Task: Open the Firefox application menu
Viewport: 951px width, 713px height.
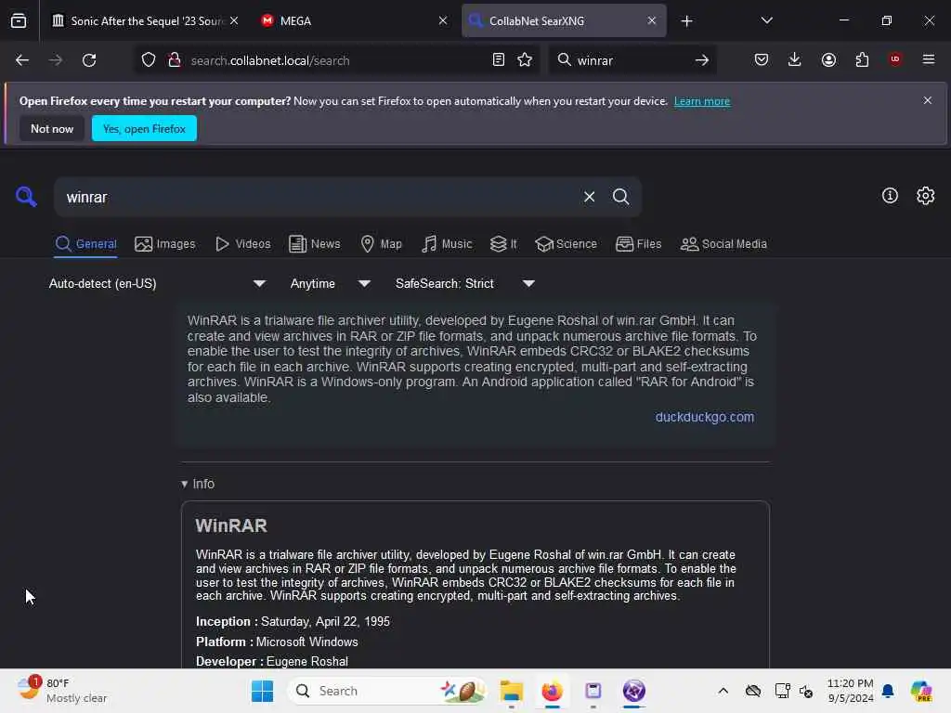Action: click(929, 59)
